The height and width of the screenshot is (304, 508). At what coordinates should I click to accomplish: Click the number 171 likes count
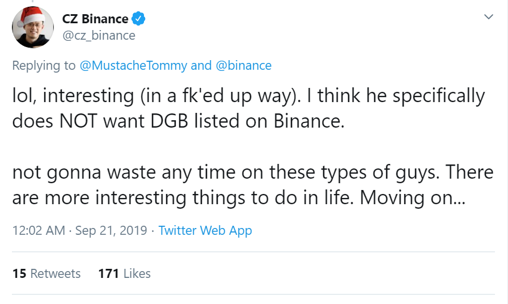108,273
